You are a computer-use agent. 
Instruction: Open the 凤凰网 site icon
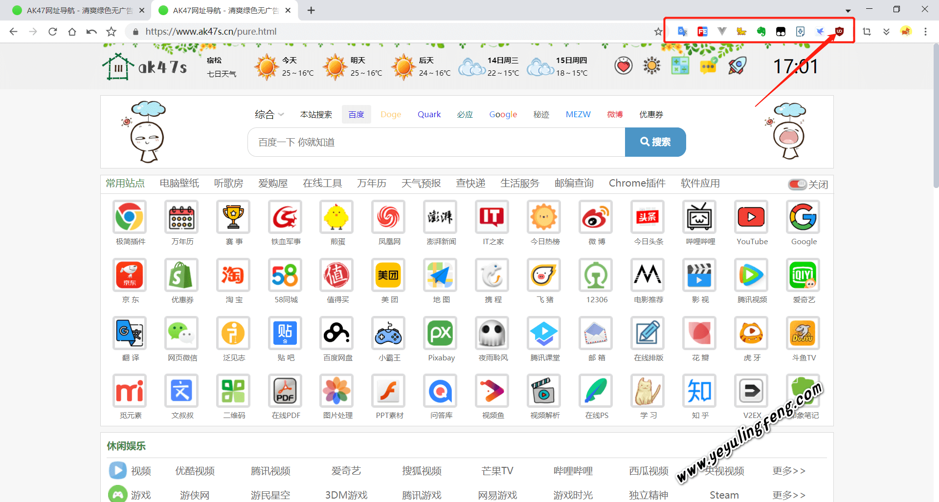point(389,217)
